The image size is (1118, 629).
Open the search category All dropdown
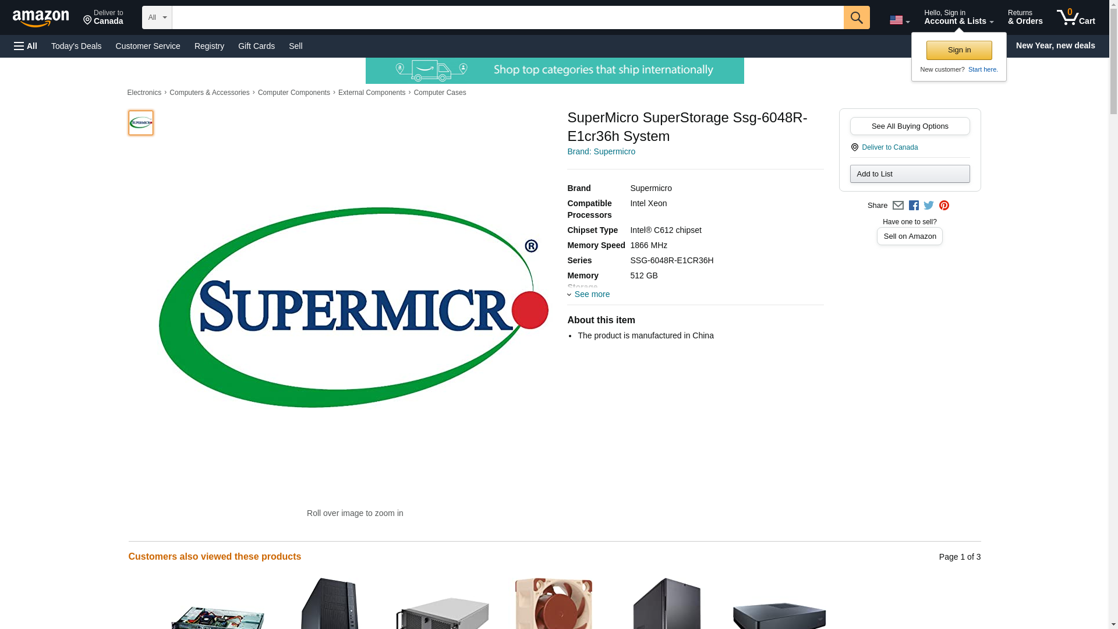[x=157, y=17]
